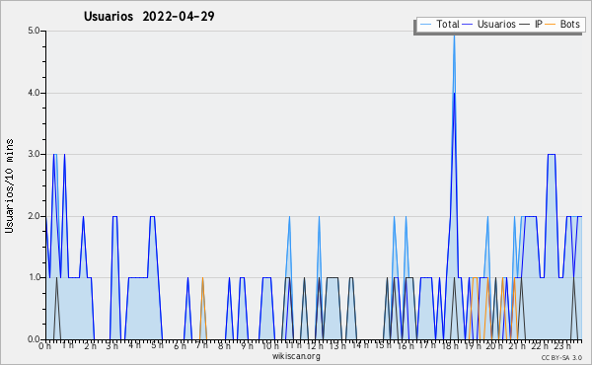Click the orange Bots legend line
Viewport: 592px width, 365px height.
tap(551, 25)
